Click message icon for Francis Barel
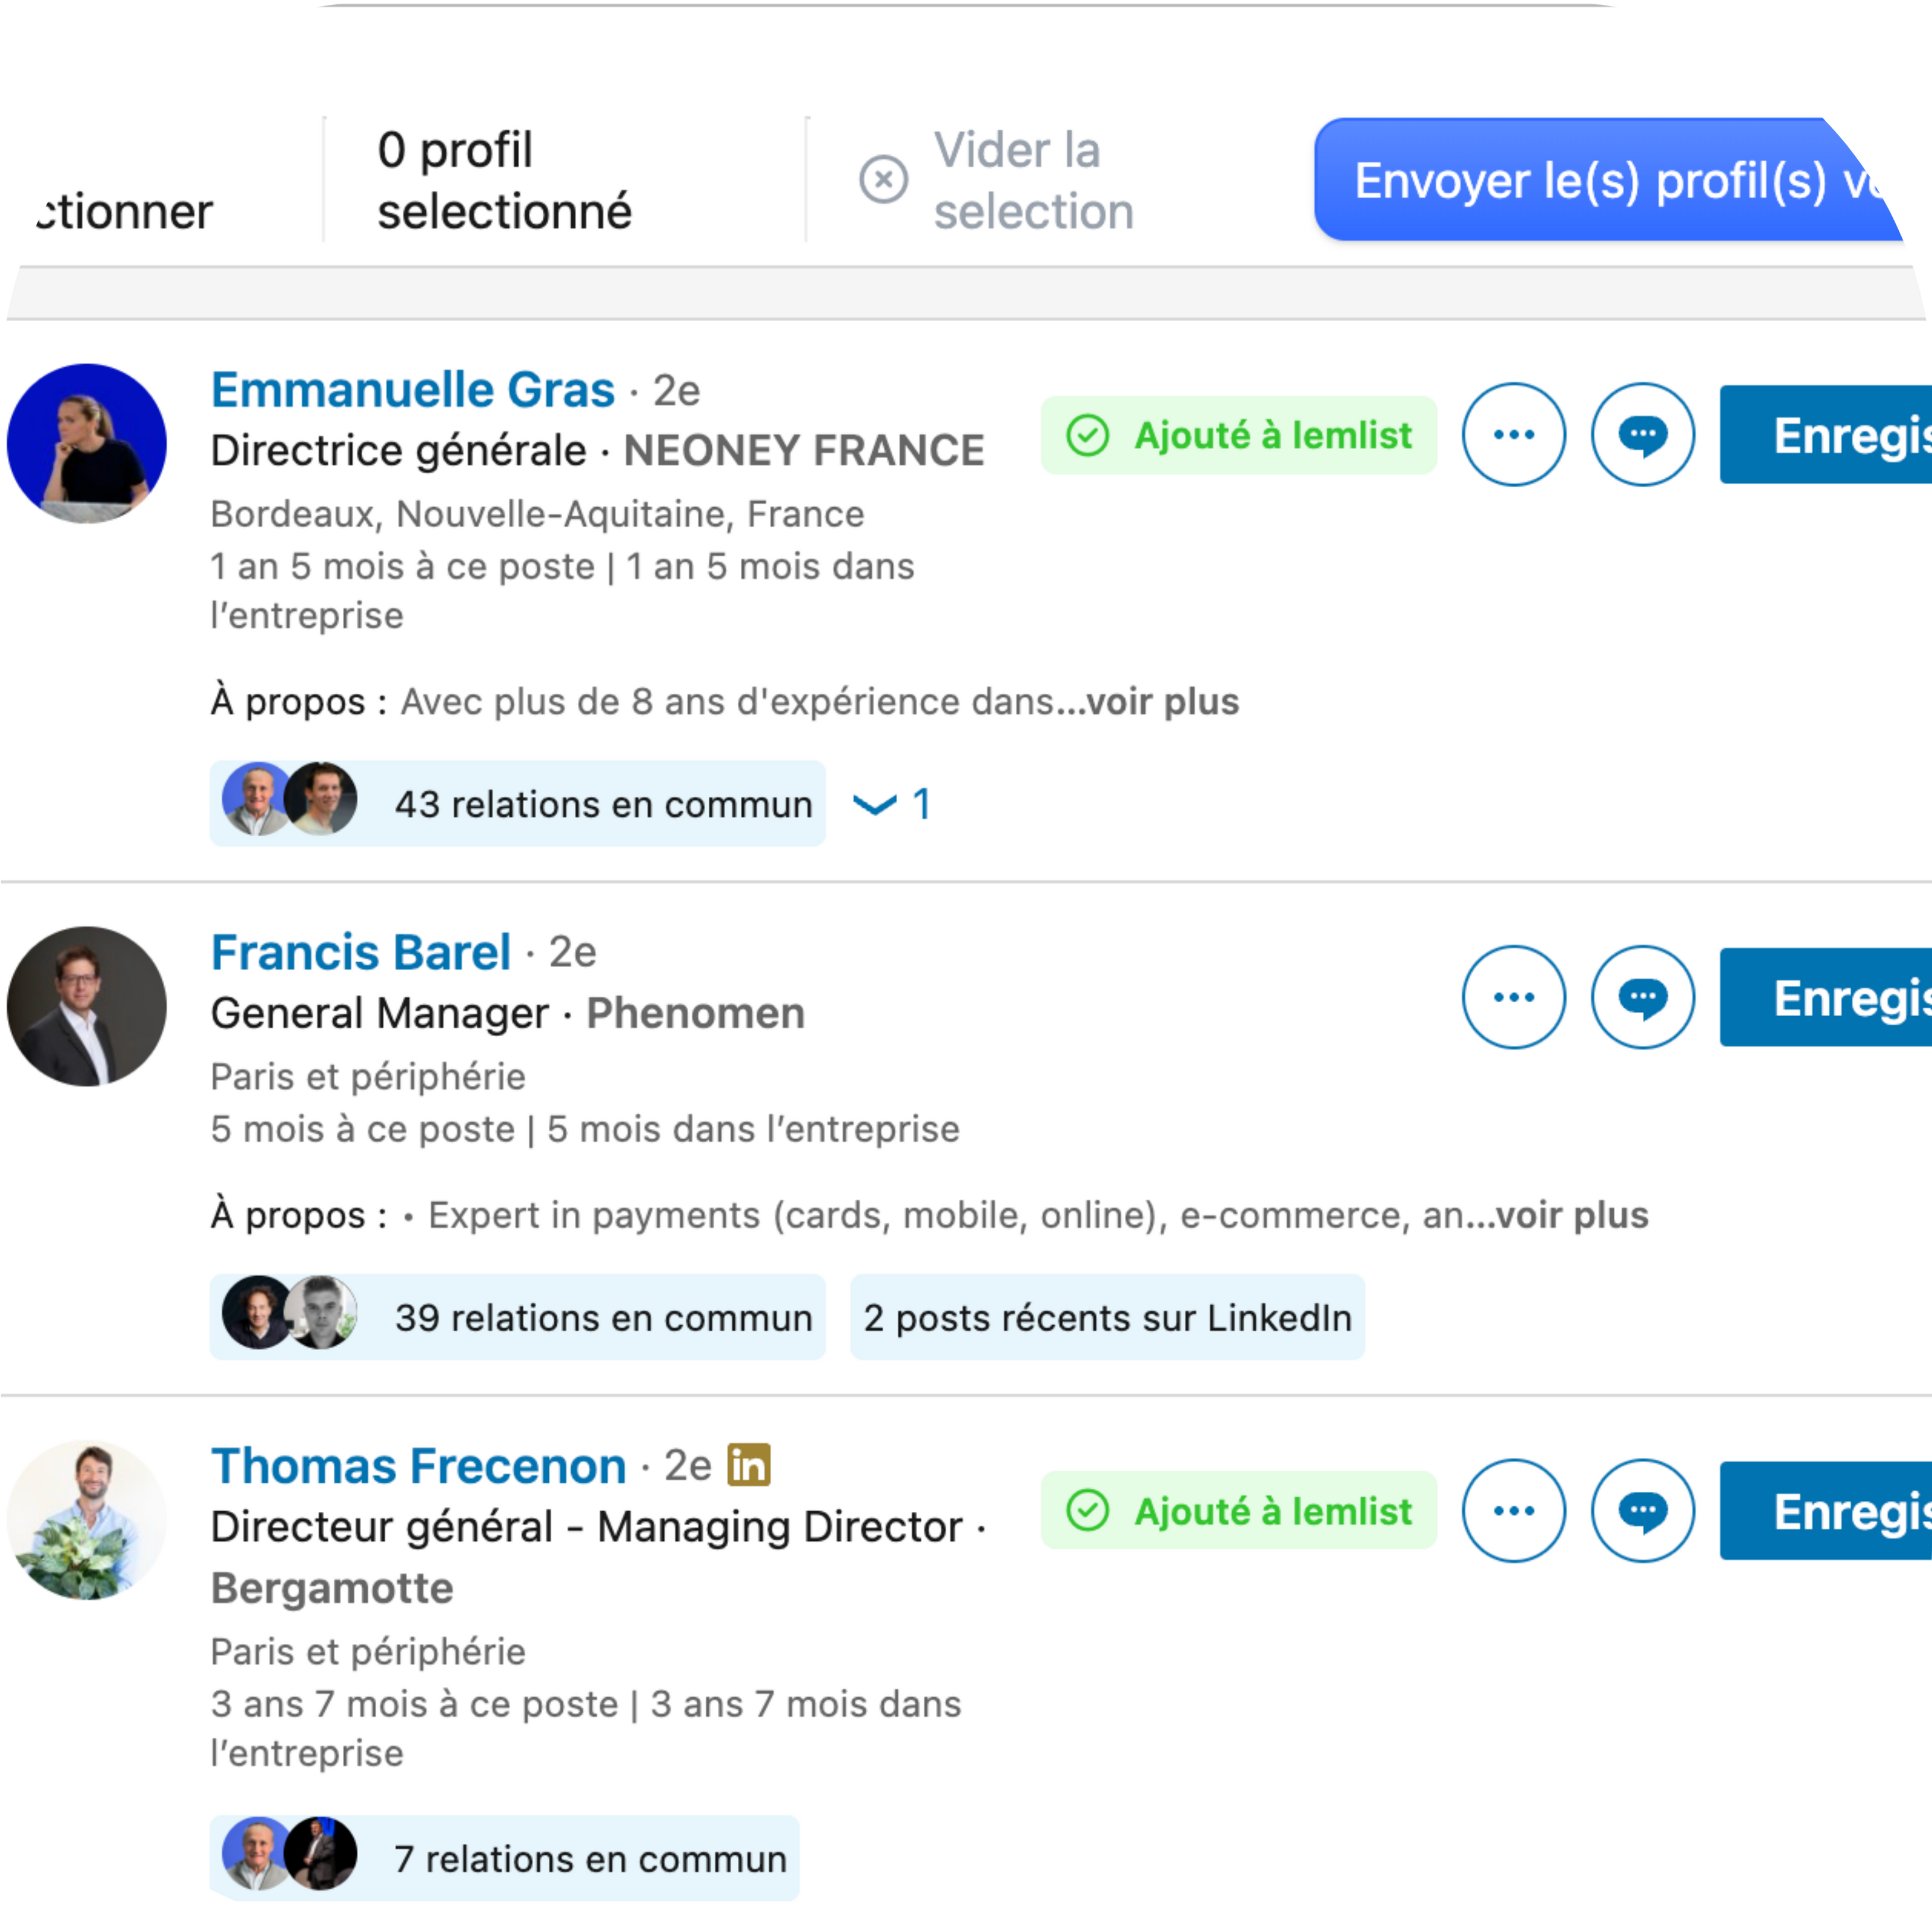1932x1932 pixels. point(1642,997)
